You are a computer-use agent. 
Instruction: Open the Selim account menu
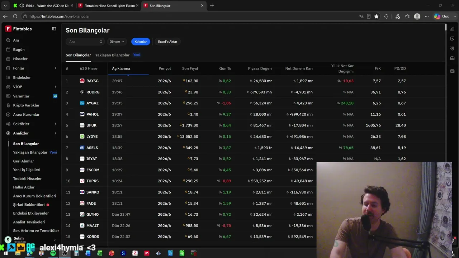[x=30, y=240]
